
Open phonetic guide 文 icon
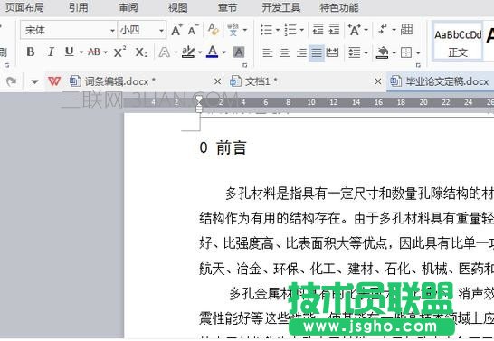coord(233,30)
